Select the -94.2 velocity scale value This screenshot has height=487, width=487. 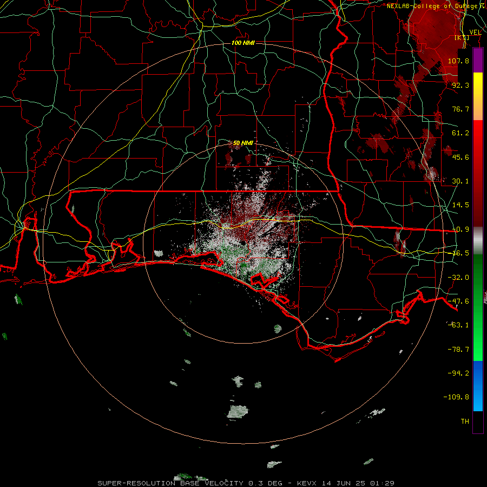tap(458, 373)
